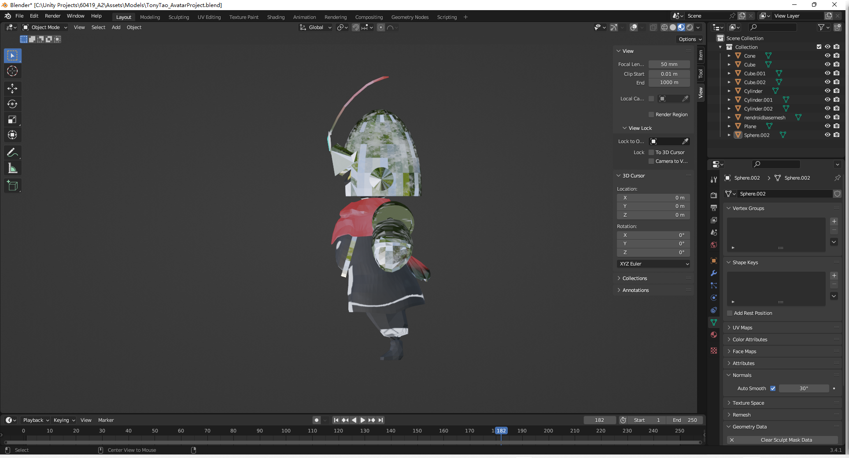Open the Material properties tab icon
Screen dimensions: 849x458
[x=714, y=335]
